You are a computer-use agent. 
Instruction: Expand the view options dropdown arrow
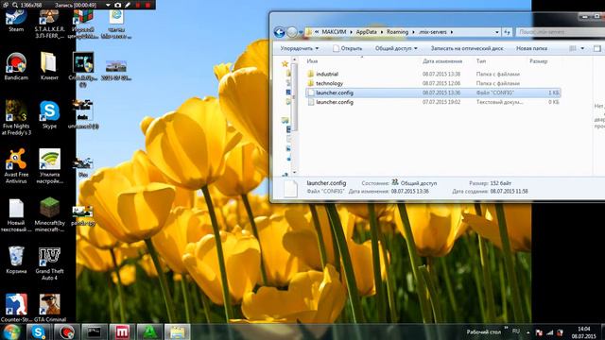tap(582, 48)
